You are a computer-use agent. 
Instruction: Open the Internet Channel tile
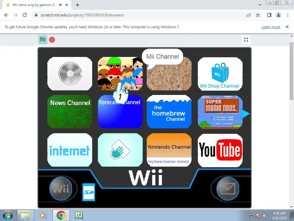[70, 150]
